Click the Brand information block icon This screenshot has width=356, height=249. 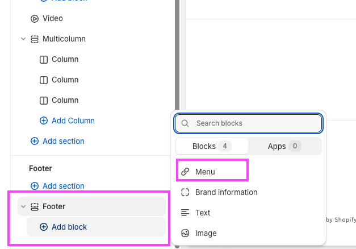click(185, 192)
